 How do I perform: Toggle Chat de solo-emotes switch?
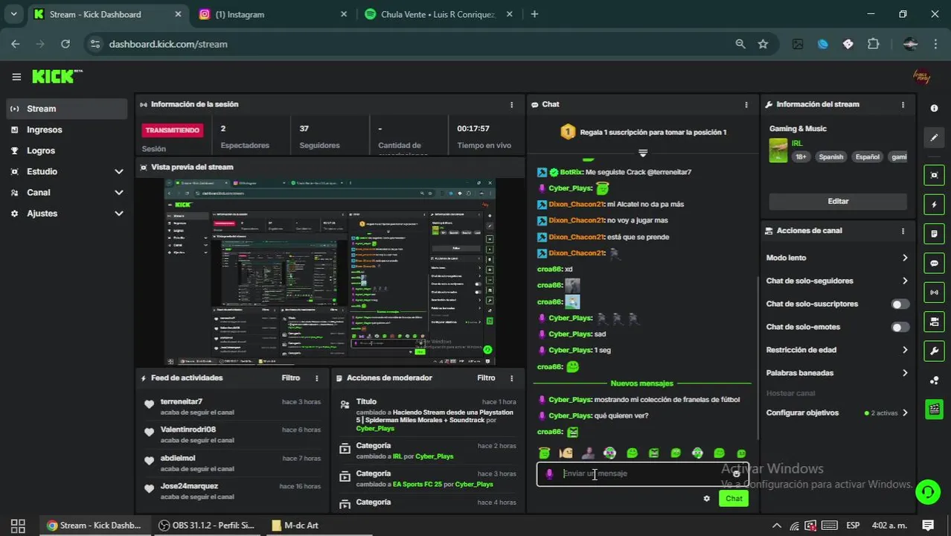coord(900,328)
